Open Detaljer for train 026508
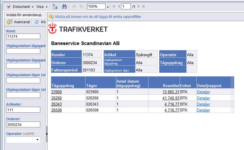The image size is (244, 150). point(203,110)
